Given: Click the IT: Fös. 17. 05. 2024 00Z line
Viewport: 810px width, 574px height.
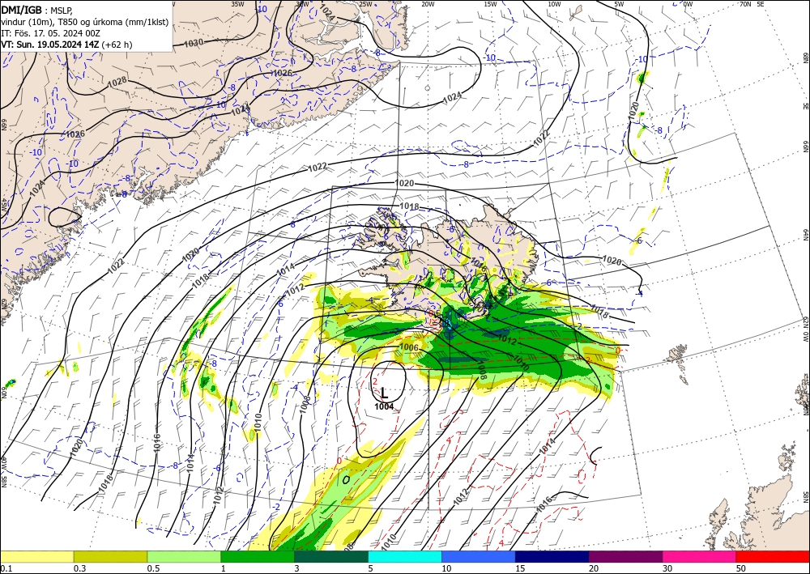Looking at the screenshot, I should pyautogui.click(x=50, y=33).
